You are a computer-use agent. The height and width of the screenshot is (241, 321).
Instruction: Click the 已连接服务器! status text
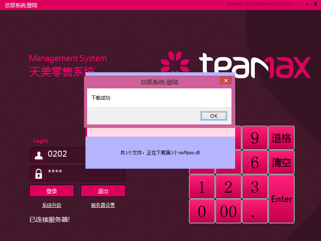pos(49,219)
